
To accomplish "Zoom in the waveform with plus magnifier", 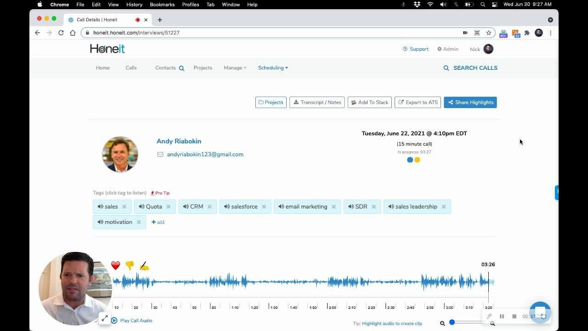I will point(492,323).
